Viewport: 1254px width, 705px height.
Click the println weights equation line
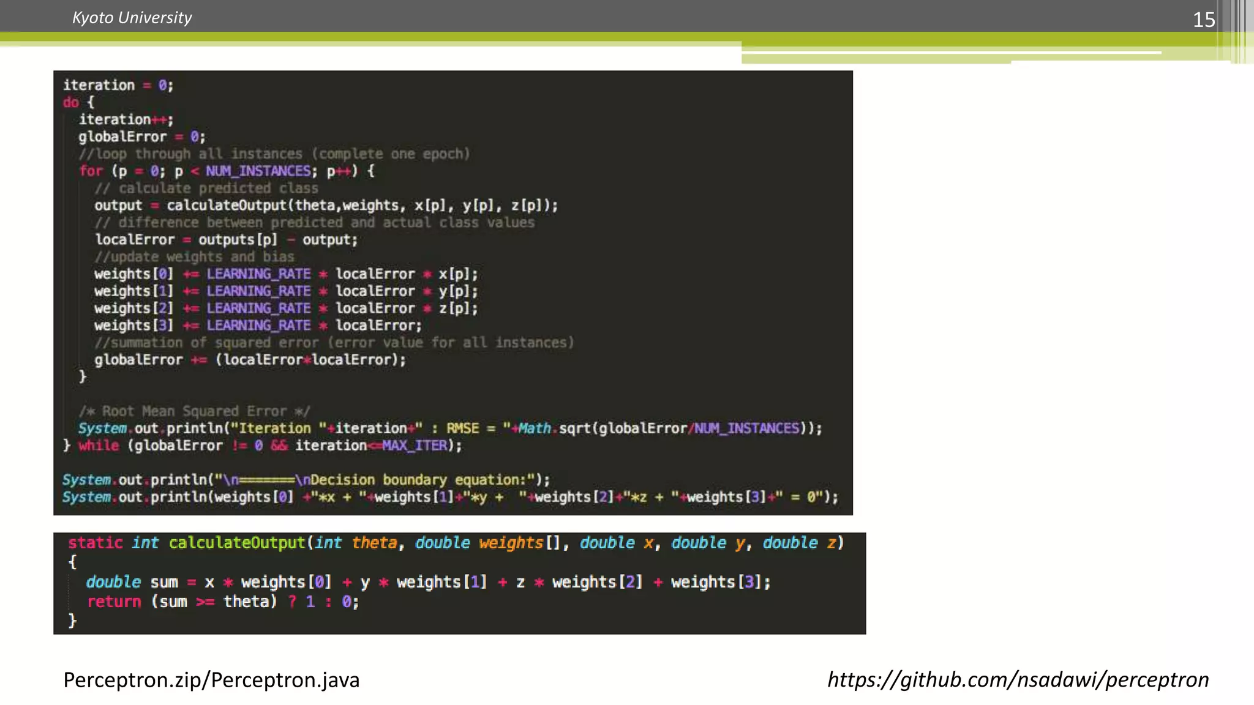450,496
